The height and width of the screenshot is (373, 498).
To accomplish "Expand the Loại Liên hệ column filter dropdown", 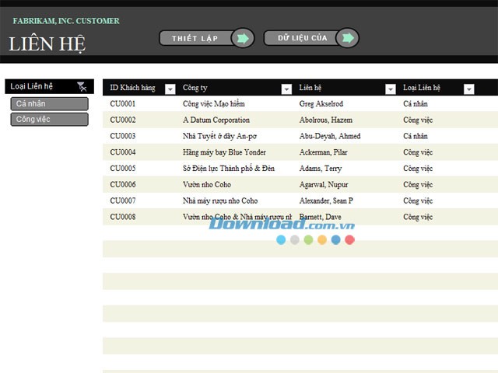I will 468,89.
